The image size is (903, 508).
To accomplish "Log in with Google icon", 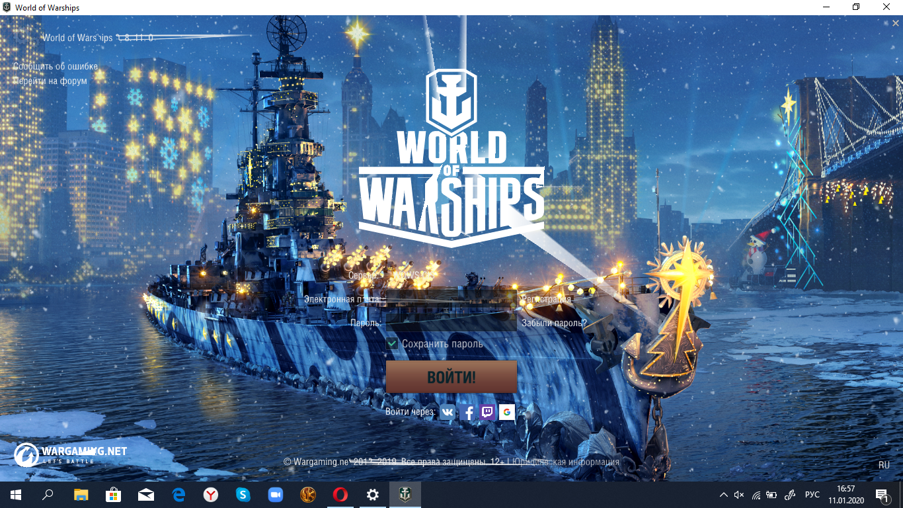I will (x=507, y=412).
